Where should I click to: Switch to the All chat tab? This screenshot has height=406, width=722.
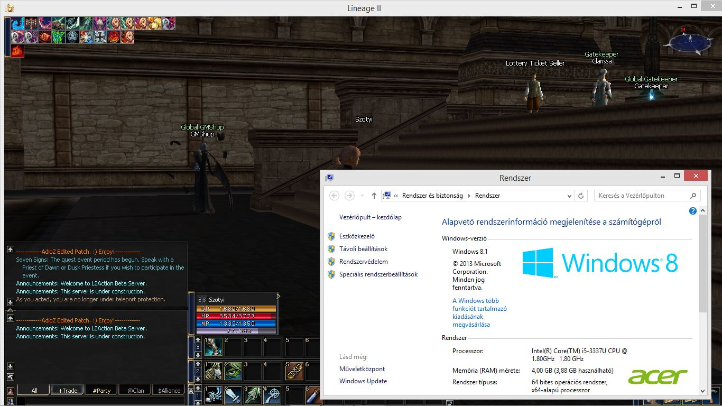[34, 390]
